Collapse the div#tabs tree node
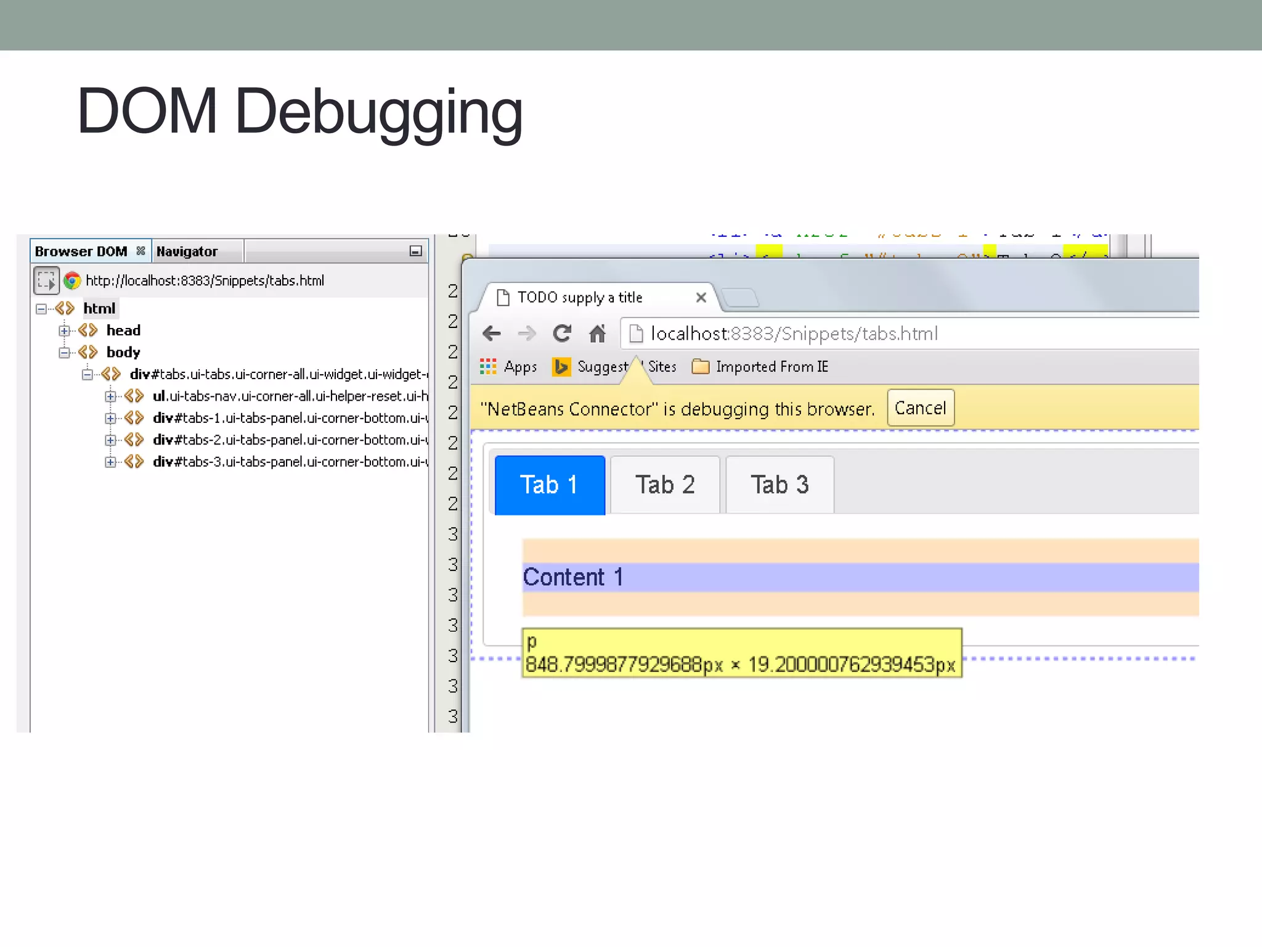This screenshot has width=1262, height=947. coord(88,375)
